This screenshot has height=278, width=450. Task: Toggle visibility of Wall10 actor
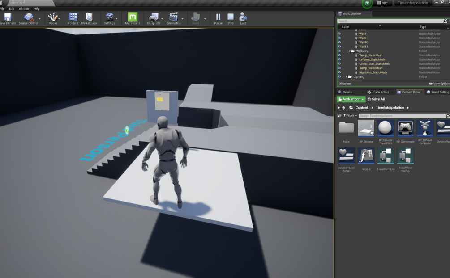tap(339, 42)
